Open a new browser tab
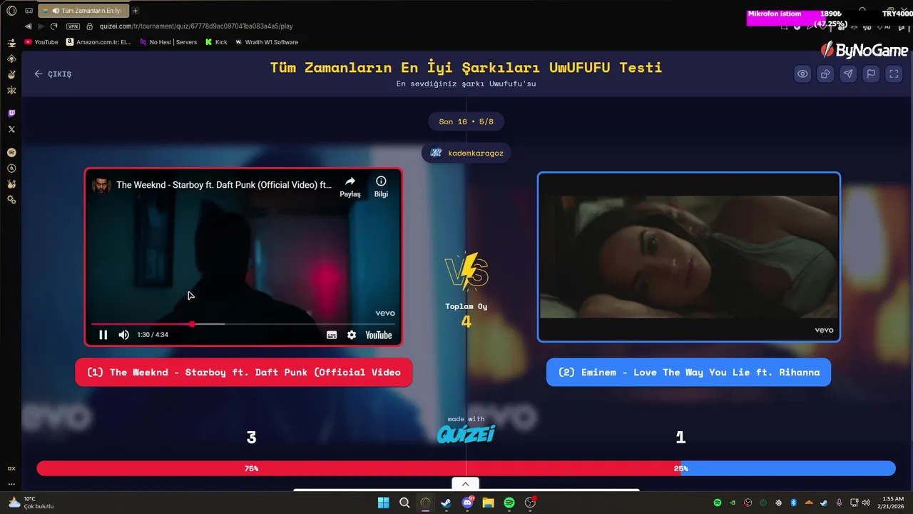The image size is (913, 514). click(135, 11)
